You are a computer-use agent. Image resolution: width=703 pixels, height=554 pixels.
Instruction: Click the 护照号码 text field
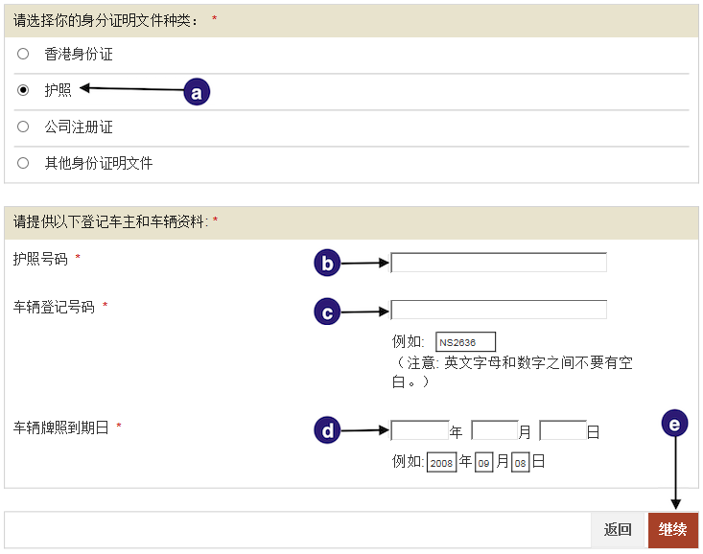(x=499, y=263)
